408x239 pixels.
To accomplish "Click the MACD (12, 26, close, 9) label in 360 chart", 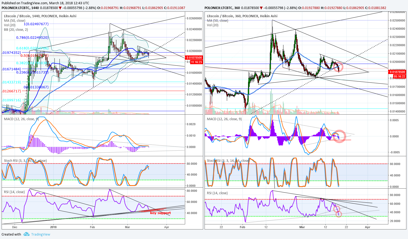I will 224,119.
